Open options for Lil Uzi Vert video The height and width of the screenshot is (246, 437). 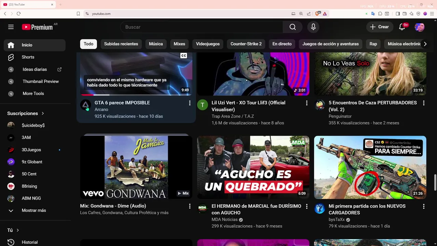307,103
